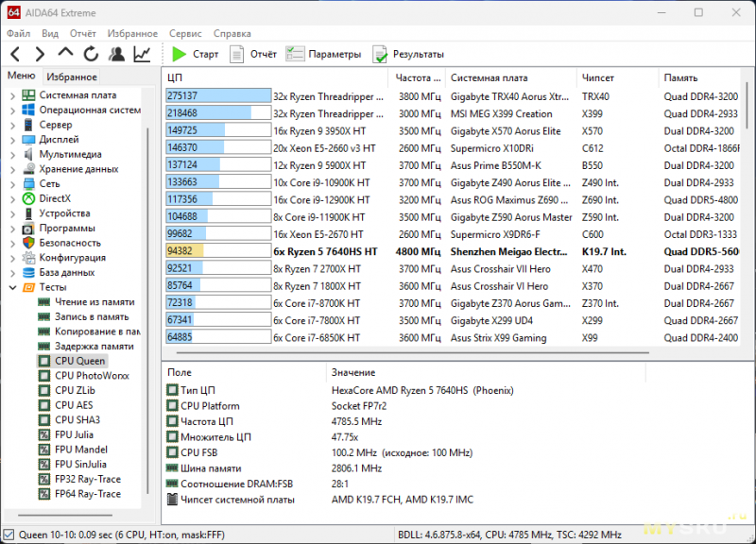The width and height of the screenshot is (756, 544).
Task: Open the graph chart toolbar icon
Action: coord(143,54)
